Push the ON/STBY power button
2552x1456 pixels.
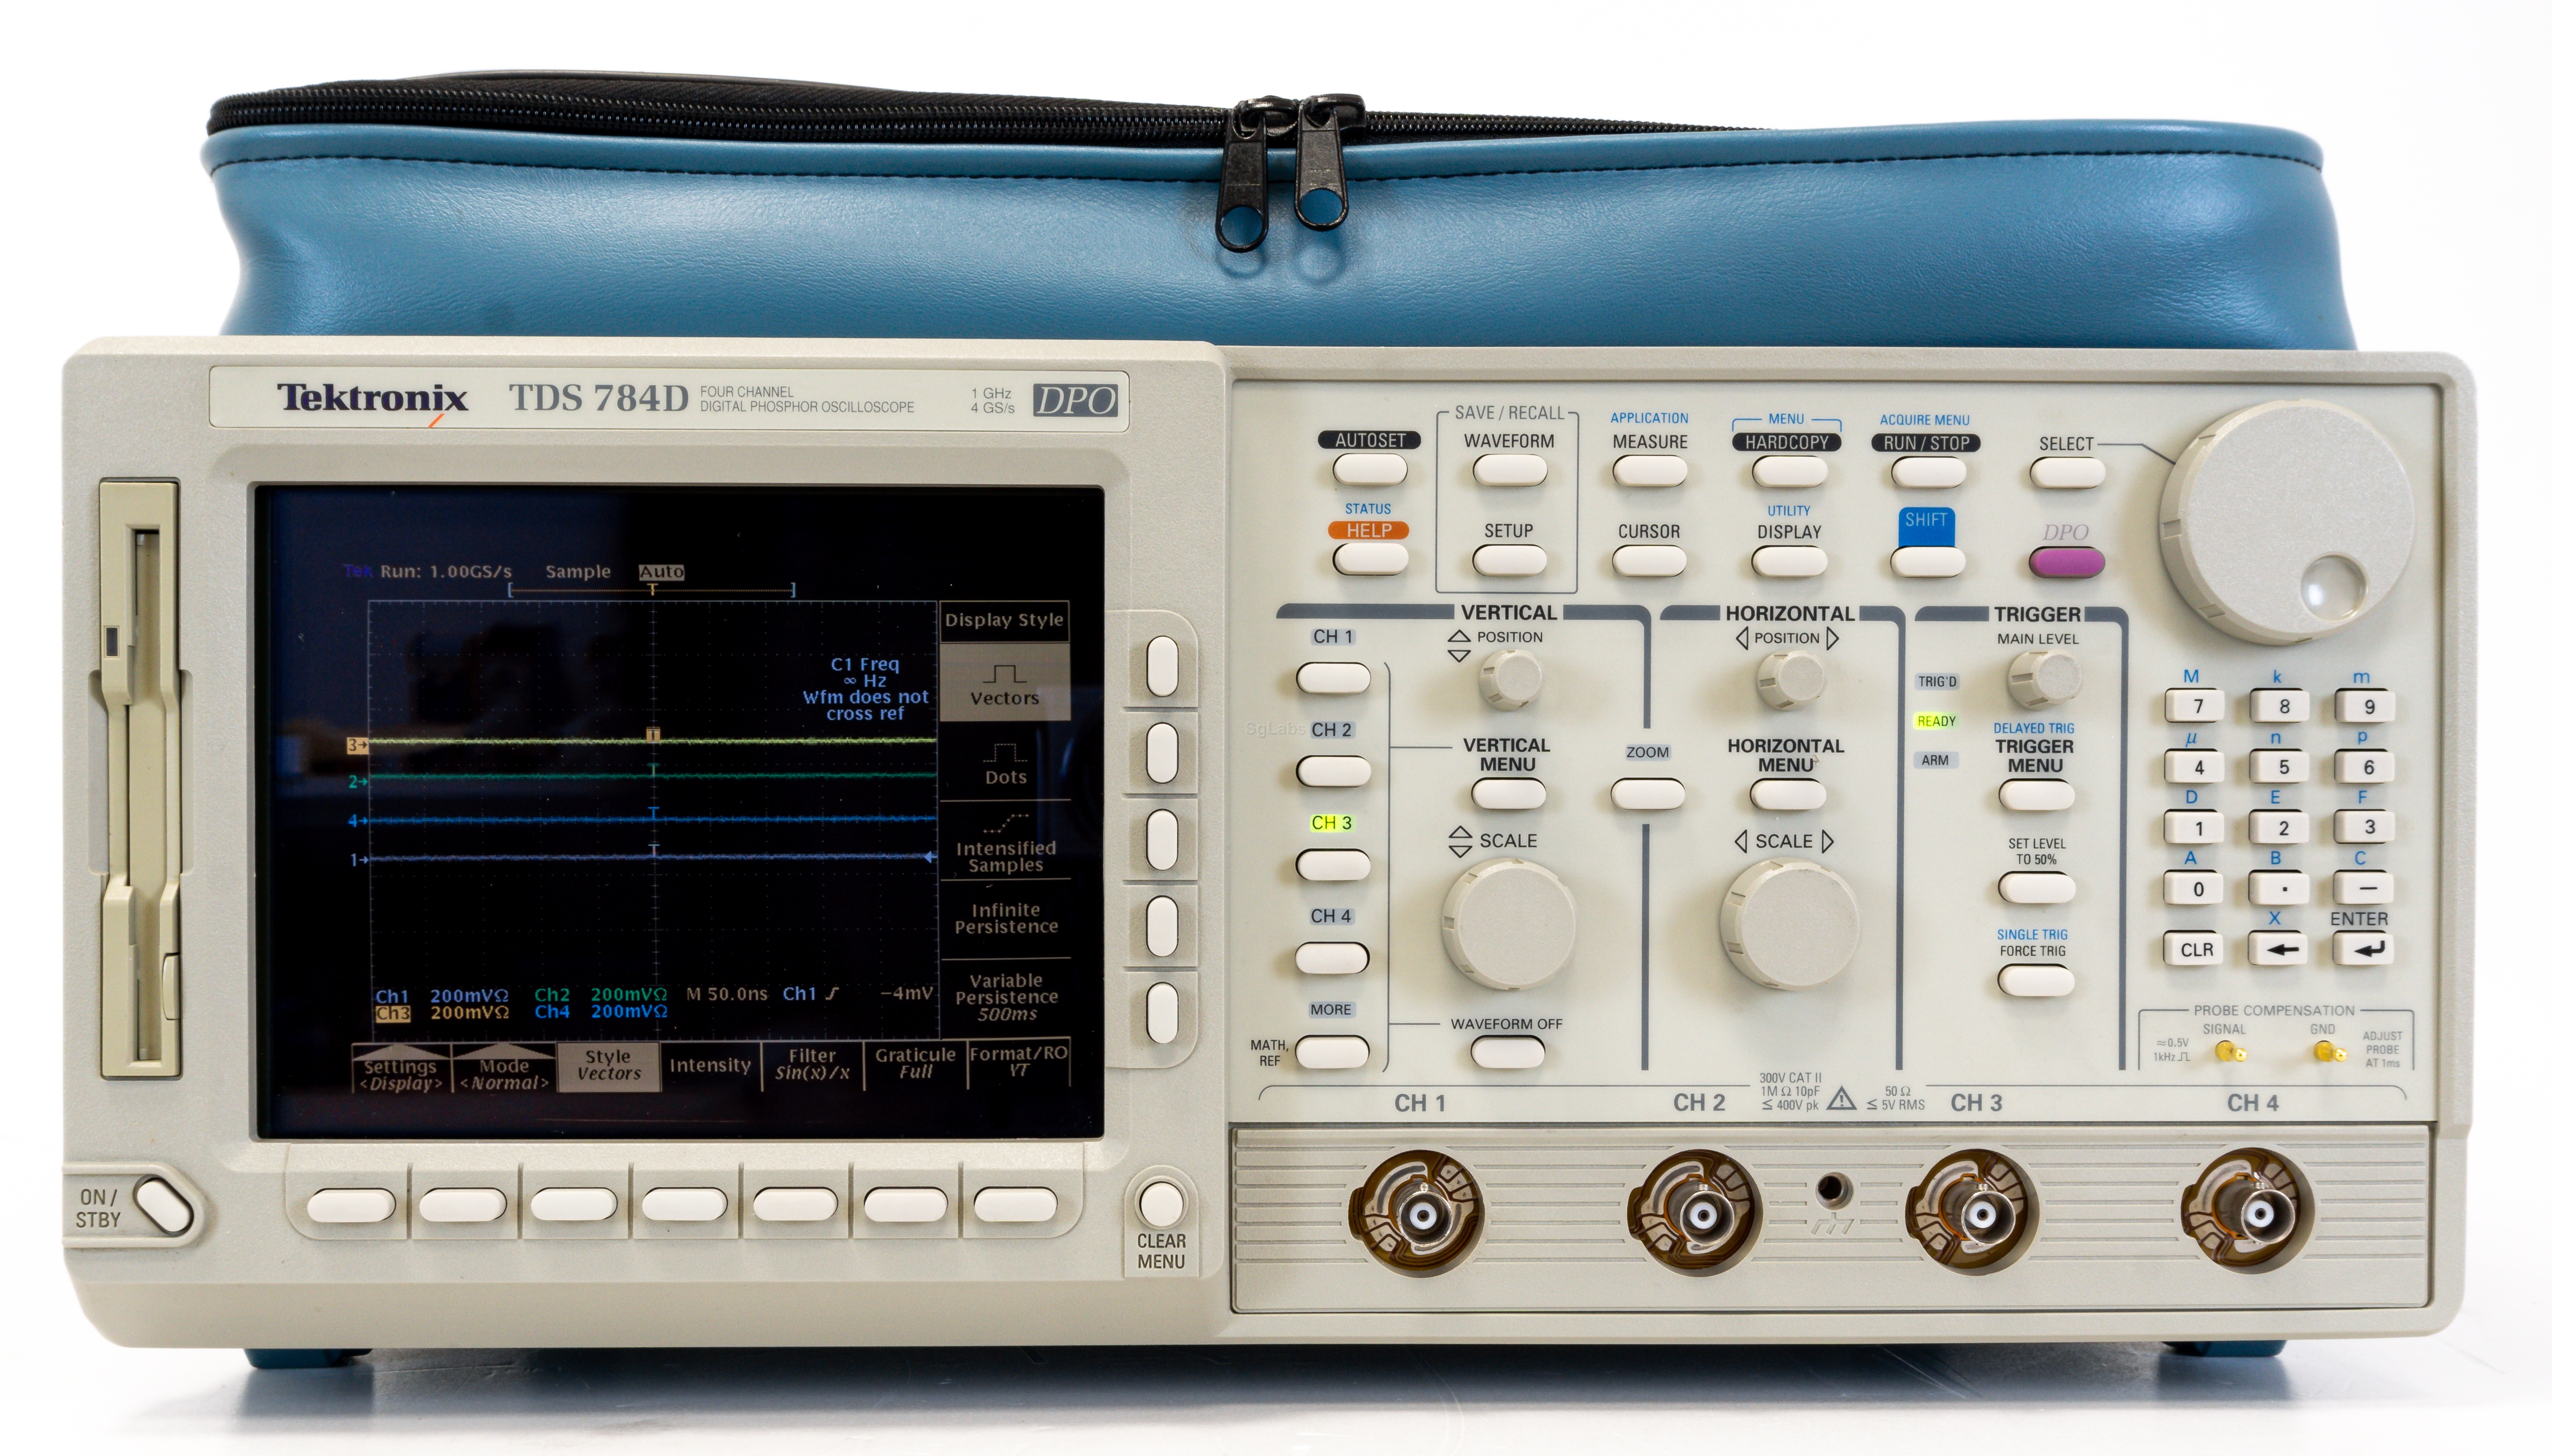[x=163, y=1205]
